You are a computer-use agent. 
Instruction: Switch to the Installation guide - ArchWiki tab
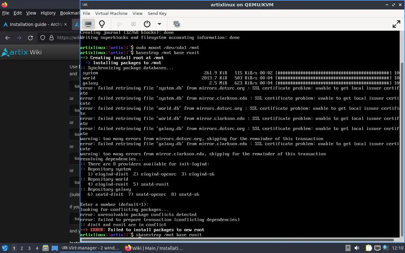pos(35,24)
